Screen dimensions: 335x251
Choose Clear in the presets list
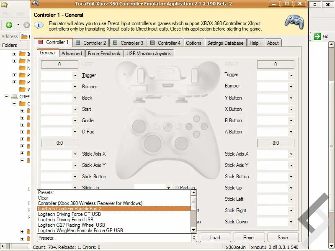114,198
